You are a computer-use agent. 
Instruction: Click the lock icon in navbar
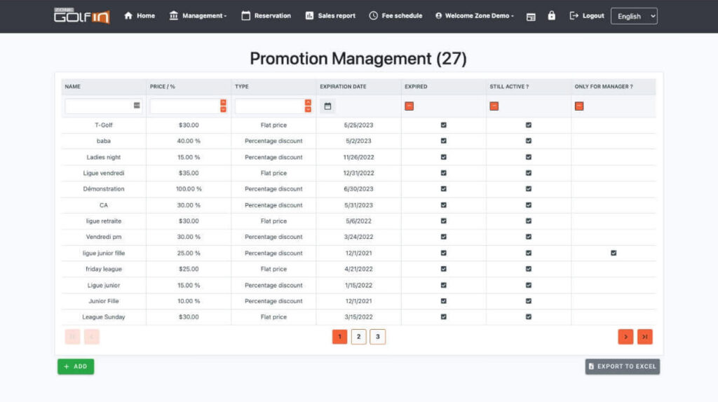pyautogui.click(x=551, y=15)
